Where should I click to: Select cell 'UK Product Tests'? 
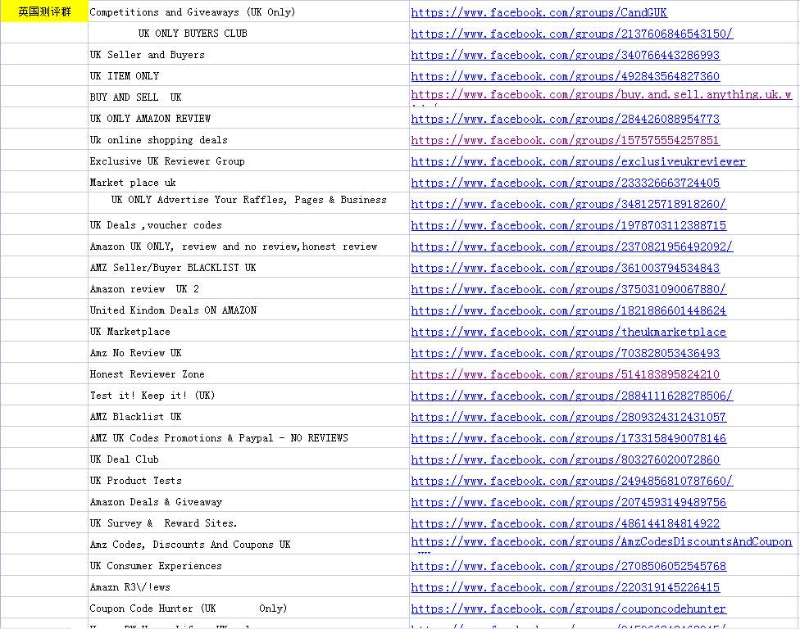[x=248, y=480]
